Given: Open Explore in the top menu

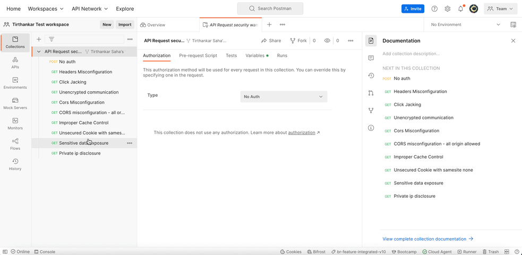Looking at the screenshot, I should (125, 8).
